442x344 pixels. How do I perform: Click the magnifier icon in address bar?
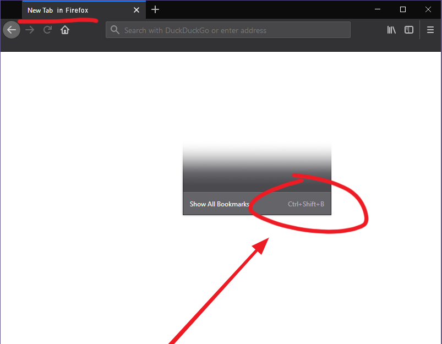pyautogui.click(x=114, y=30)
